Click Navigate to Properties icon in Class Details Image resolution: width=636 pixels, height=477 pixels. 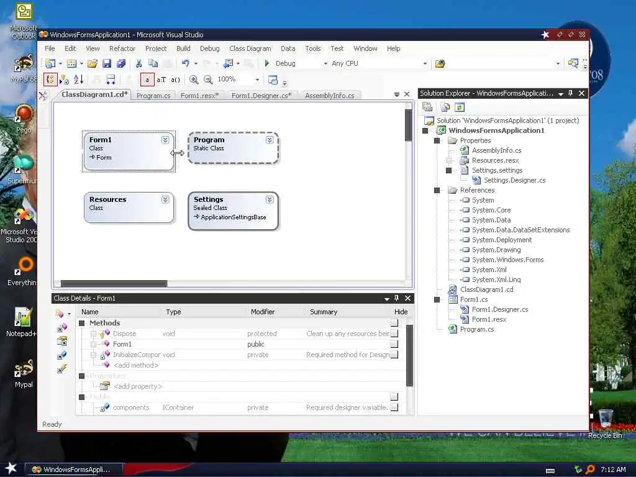click(x=61, y=342)
